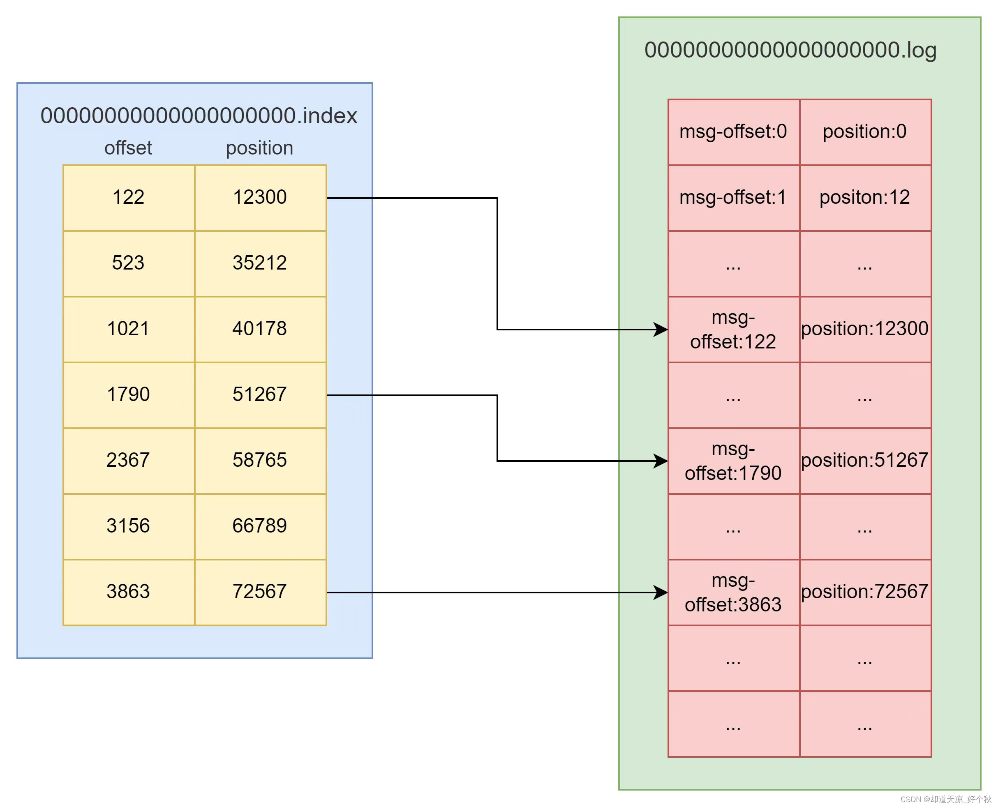
Task: Click index offset cell 2367
Action: coord(129,461)
